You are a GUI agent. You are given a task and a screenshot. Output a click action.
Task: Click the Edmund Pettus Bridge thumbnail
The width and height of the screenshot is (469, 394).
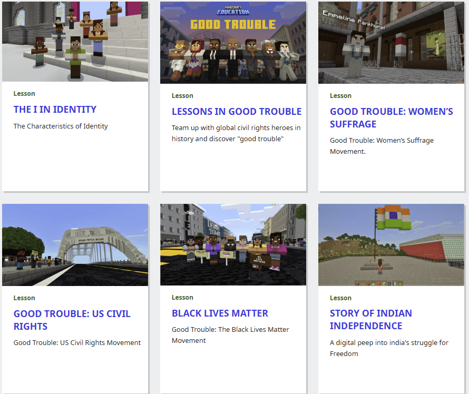click(75, 245)
